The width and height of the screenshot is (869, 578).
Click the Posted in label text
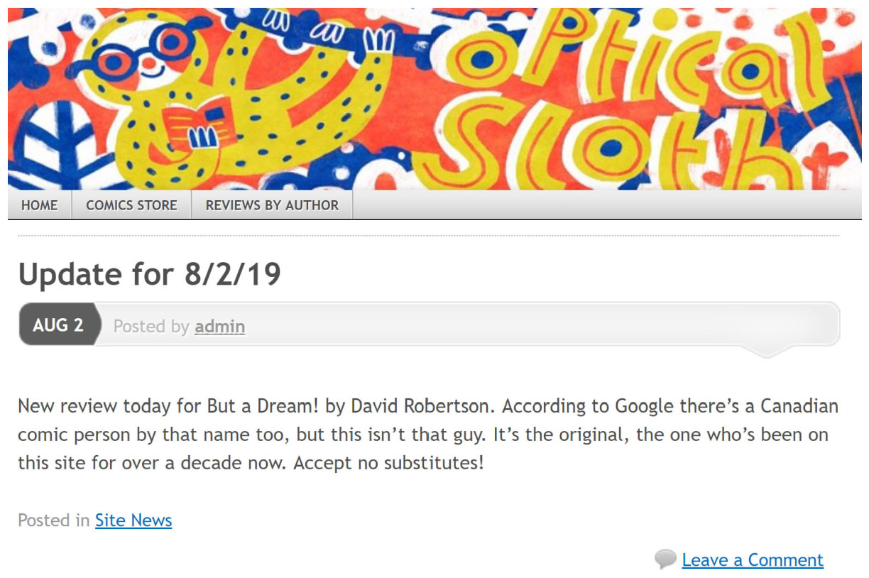click(54, 520)
